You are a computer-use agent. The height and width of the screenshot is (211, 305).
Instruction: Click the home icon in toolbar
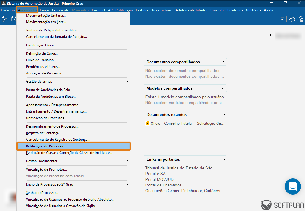[301, 19]
